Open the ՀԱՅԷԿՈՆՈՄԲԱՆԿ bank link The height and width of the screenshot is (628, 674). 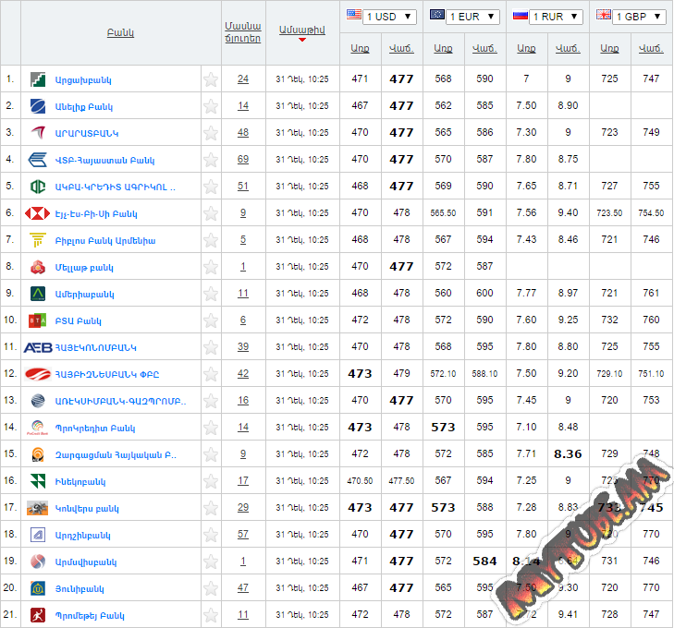[x=96, y=347]
